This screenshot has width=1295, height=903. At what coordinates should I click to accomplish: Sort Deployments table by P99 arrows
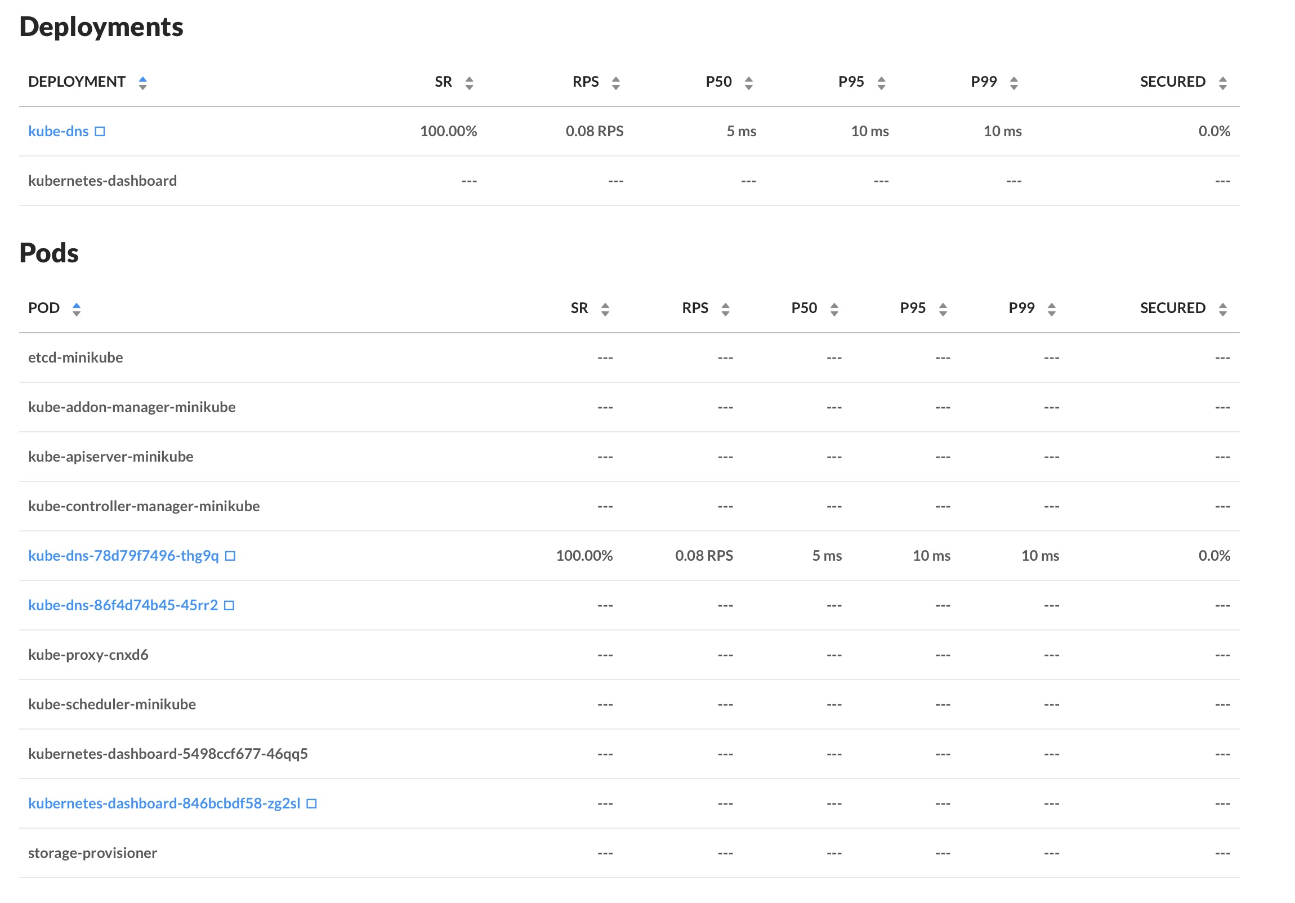[x=1013, y=83]
